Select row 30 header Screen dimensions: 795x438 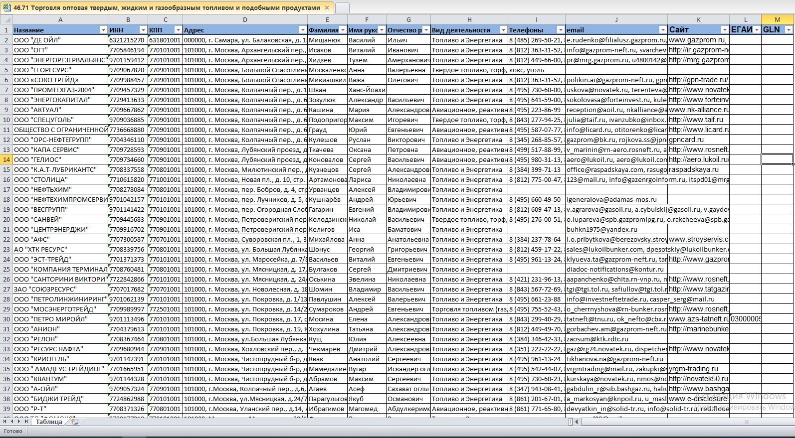point(6,319)
